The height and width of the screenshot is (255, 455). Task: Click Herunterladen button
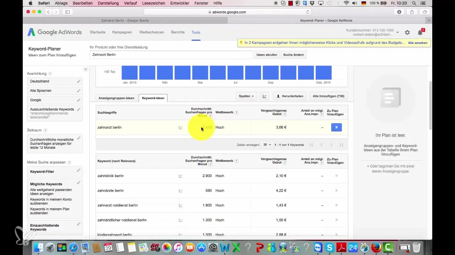click(290, 96)
